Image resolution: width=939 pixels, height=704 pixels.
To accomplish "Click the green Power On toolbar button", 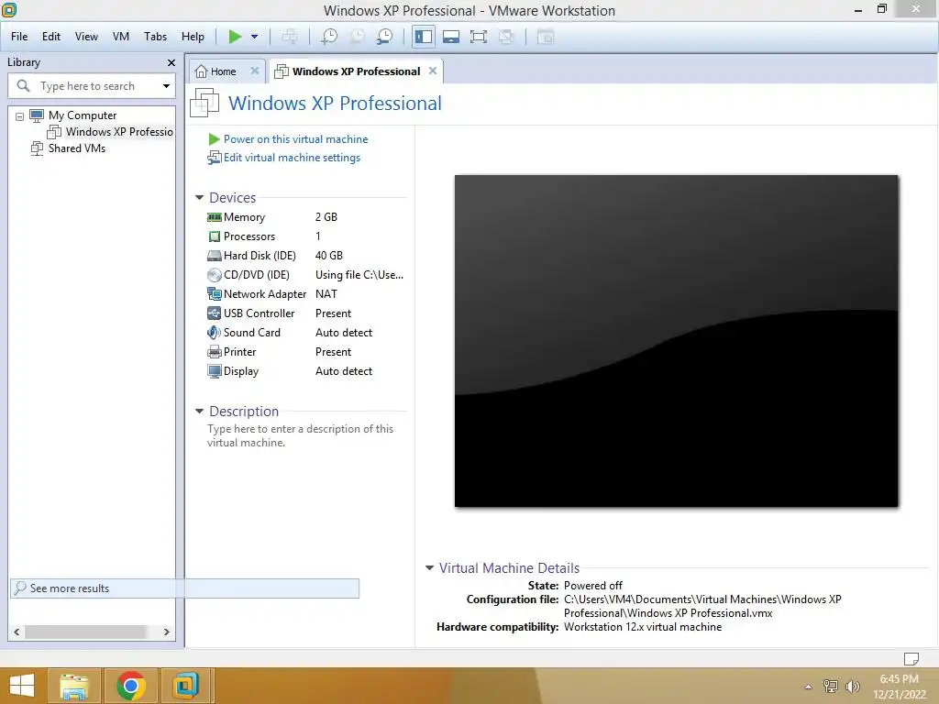I will (235, 37).
